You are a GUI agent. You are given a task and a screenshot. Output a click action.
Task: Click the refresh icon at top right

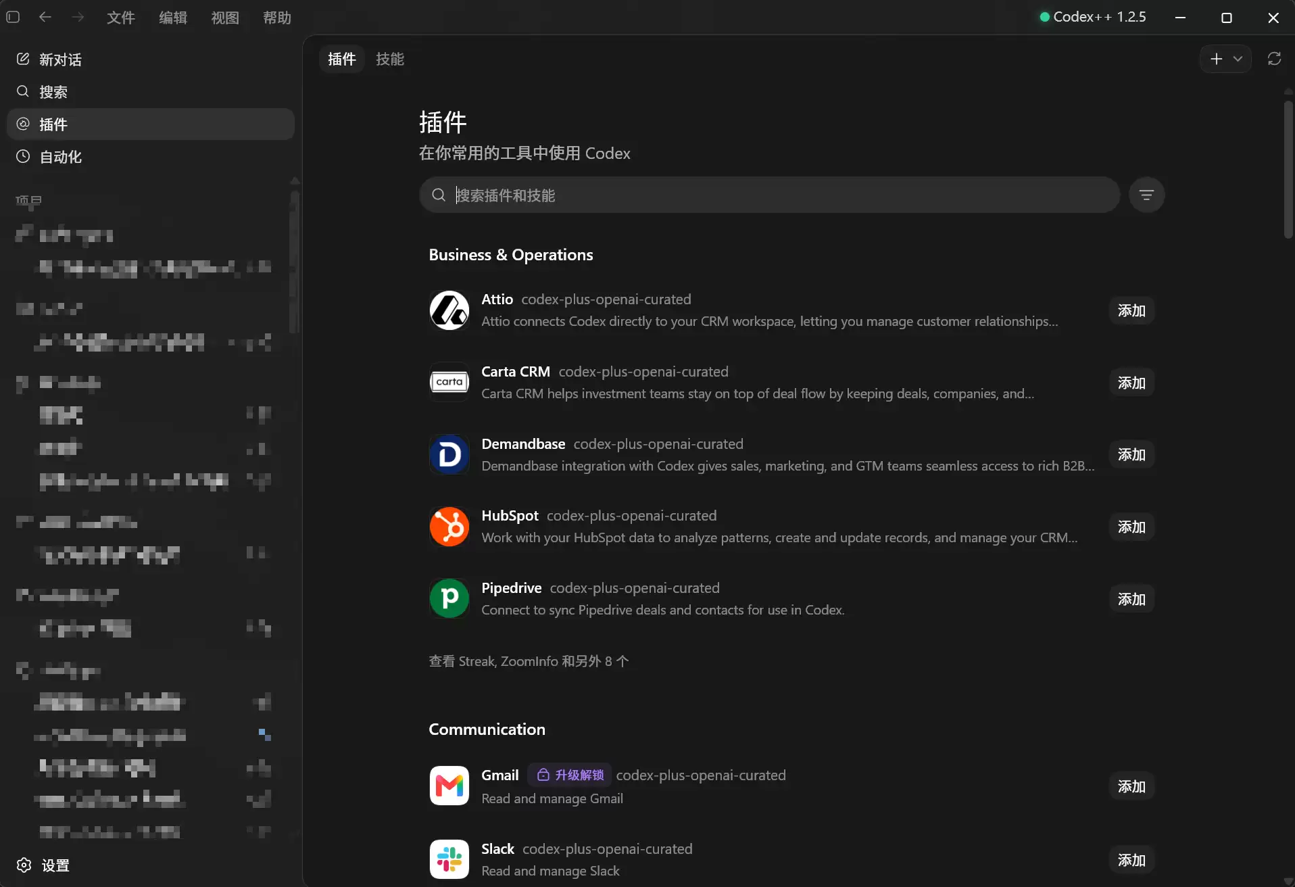(1274, 59)
